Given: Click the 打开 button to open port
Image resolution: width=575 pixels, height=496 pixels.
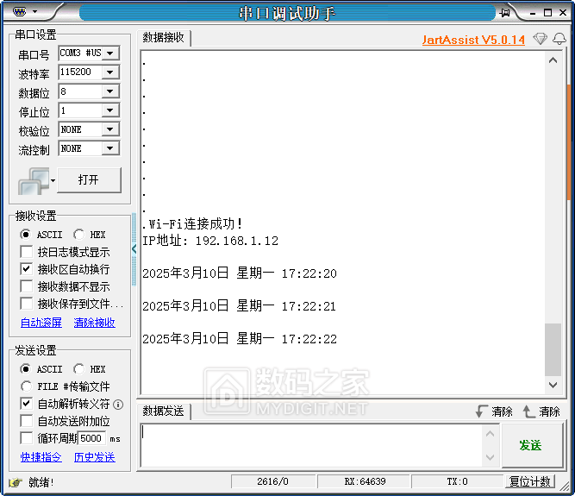Looking at the screenshot, I should point(89,179).
